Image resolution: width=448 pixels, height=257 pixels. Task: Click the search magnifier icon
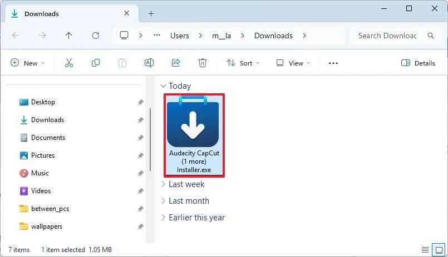point(431,36)
